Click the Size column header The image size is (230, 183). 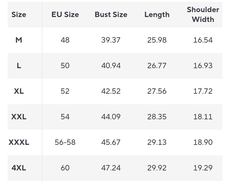click(x=19, y=15)
